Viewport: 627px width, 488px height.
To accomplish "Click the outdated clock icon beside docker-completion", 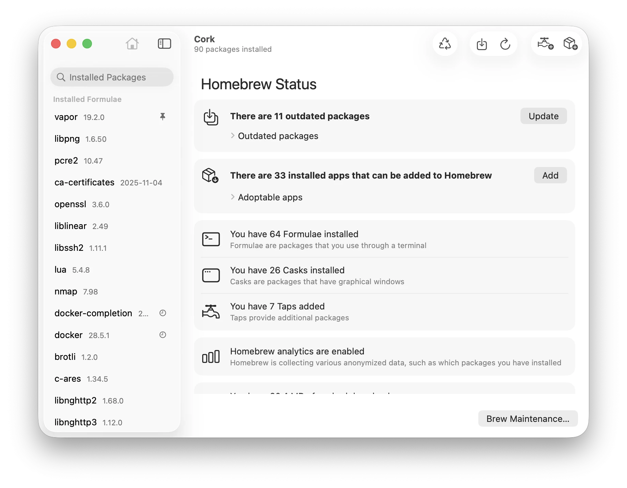I will click(163, 313).
